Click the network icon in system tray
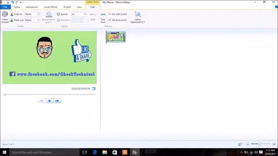 coord(251,152)
